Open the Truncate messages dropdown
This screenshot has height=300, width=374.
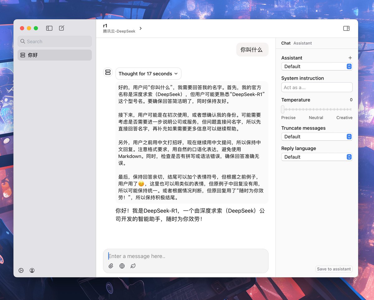(317, 137)
